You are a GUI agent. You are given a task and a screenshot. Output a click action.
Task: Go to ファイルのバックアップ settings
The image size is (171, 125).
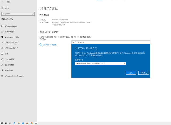(x=11, y=43)
